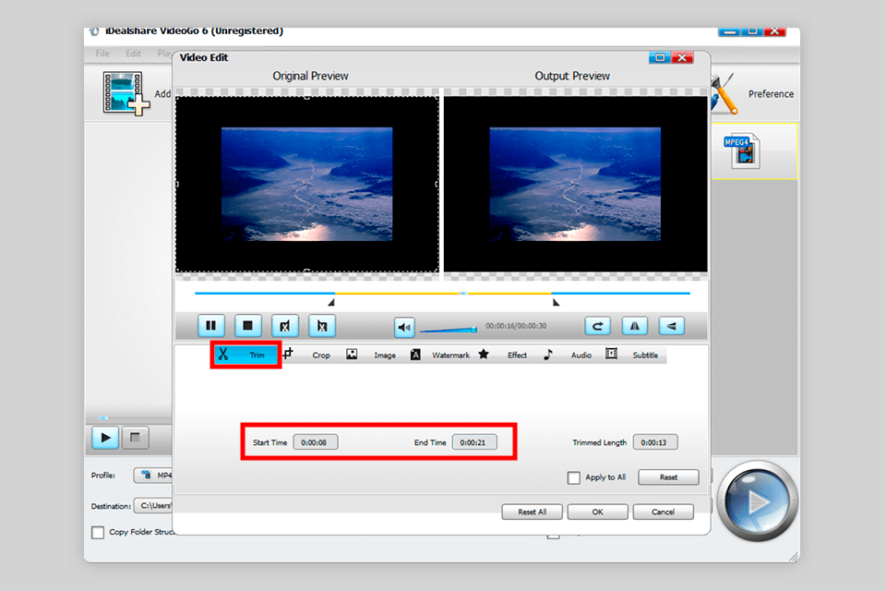
Task: Click the playhead on the trim timeline
Action: (463, 294)
